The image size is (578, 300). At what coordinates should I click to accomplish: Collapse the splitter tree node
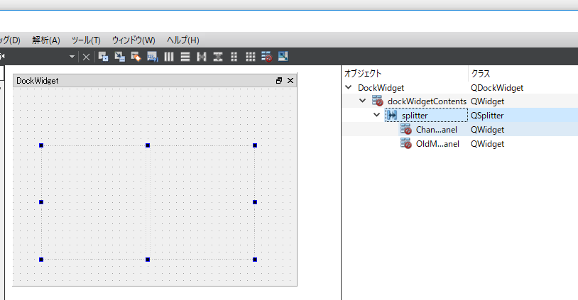click(x=377, y=116)
